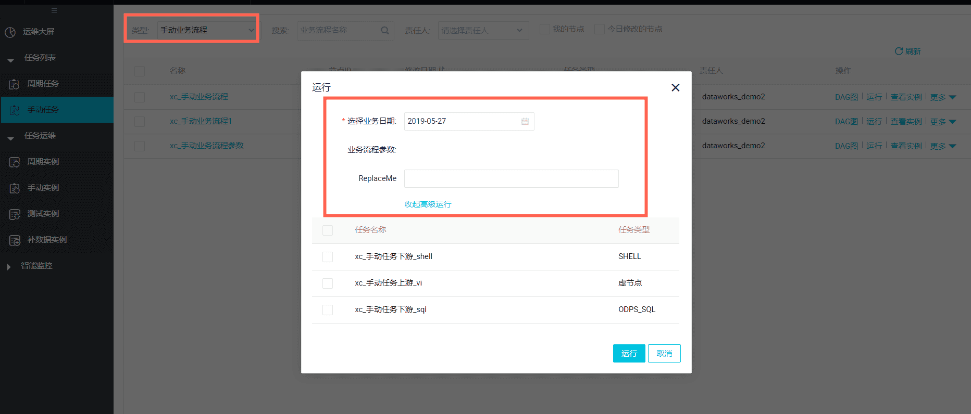Open the 类型 dropdown showing 手动业务流程
The height and width of the screenshot is (414, 971).
pyautogui.click(x=207, y=30)
